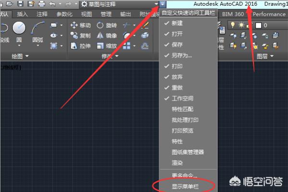288x192 pixels.
Task: Enable 渲染 in the customize menu
Action: click(188, 163)
